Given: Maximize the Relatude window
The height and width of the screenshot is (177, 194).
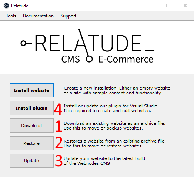Looking at the screenshot, I should pyautogui.click(x=168, y=6).
